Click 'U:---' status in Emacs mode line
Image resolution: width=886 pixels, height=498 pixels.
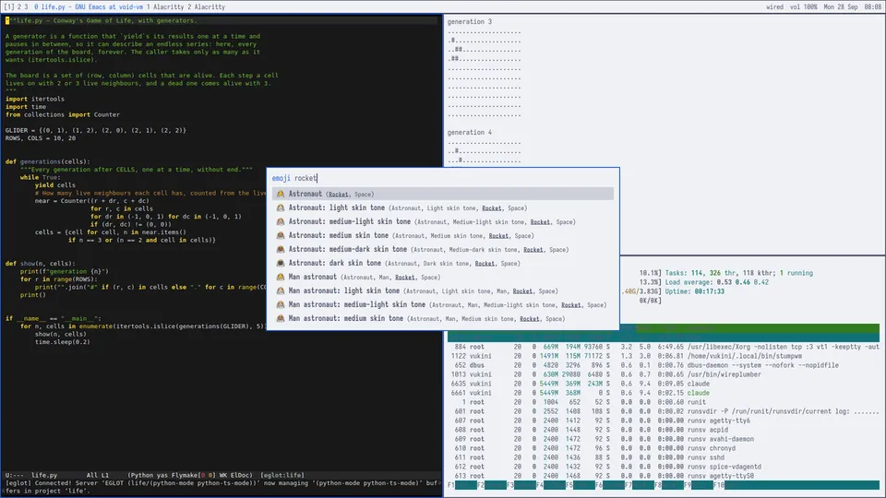point(15,476)
